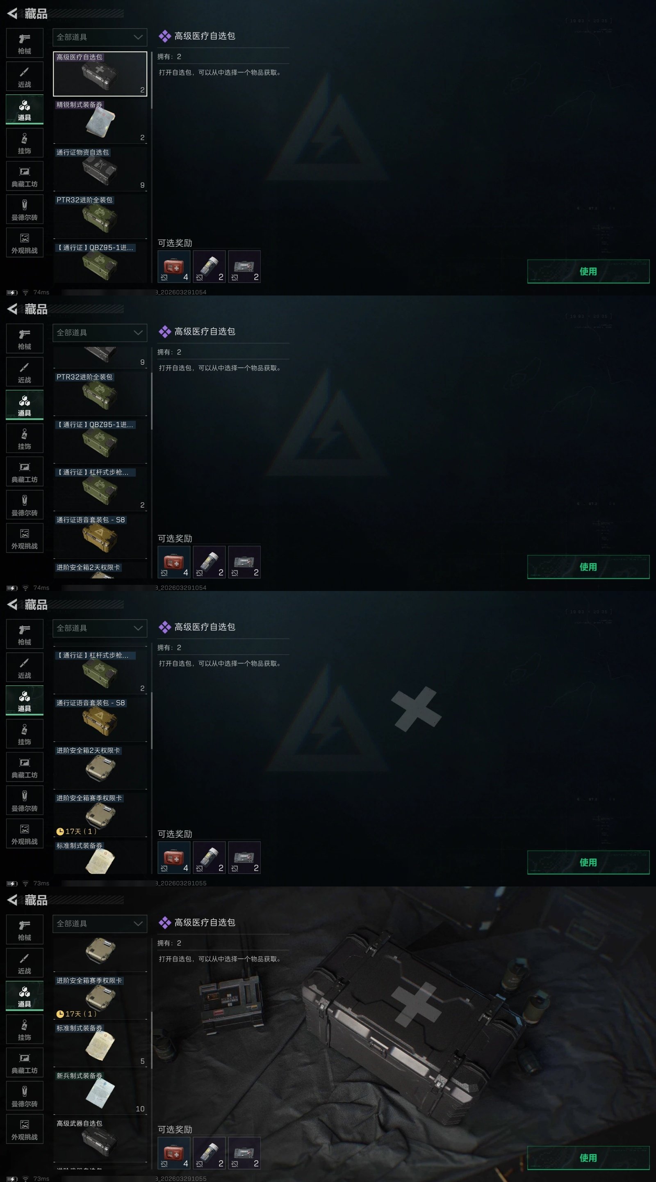Select the 新兵制式装备券 item

(x=100, y=1093)
